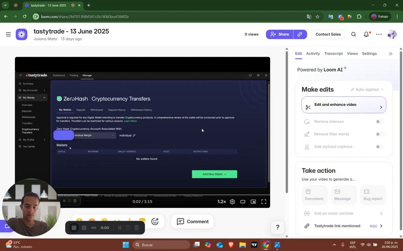This screenshot has height=251, width=403.
Task: Click the side panel vertical scrollbar
Action: pyautogui.click(x=400, y=140)
